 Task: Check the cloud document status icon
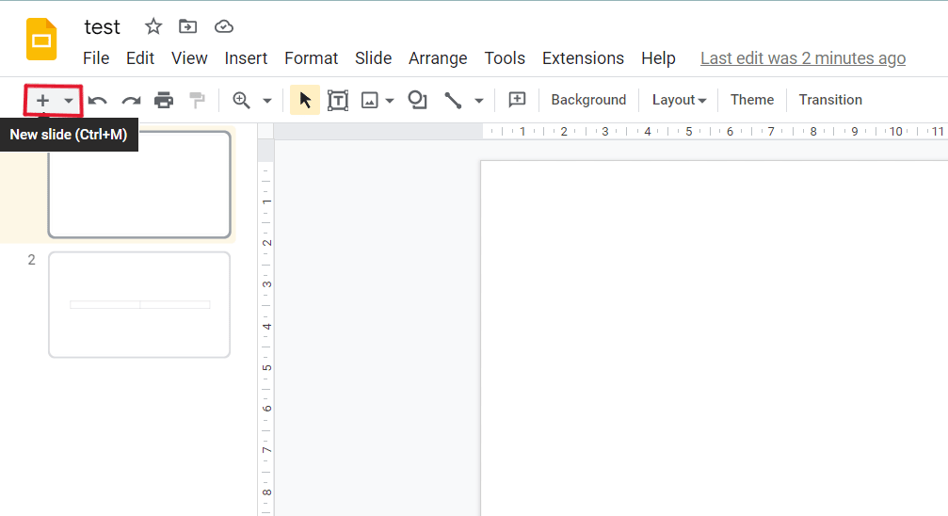pyautogui.click(x=224, y=26)
